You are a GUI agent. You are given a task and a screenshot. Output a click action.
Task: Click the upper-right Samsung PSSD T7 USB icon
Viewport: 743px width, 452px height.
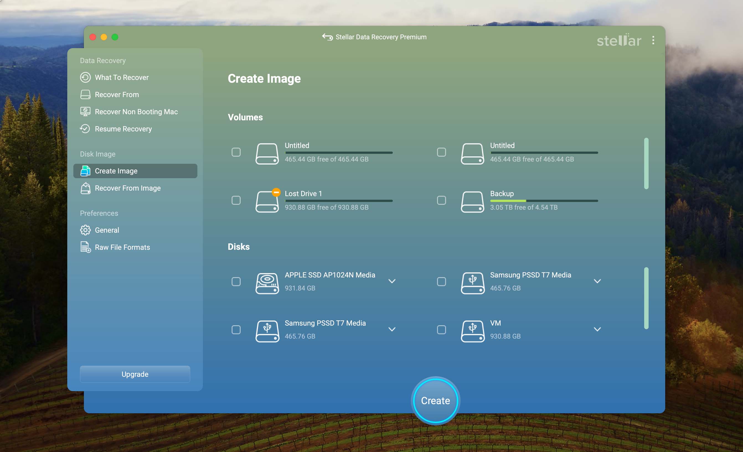click(473, 283)
